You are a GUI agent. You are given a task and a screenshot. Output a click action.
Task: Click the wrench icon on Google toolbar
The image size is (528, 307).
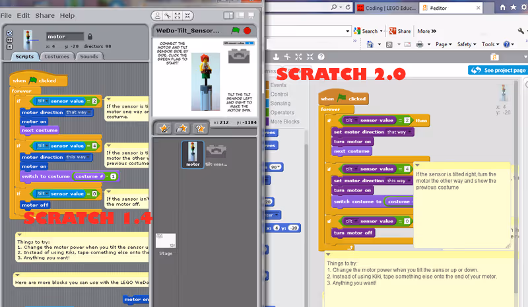521,31
